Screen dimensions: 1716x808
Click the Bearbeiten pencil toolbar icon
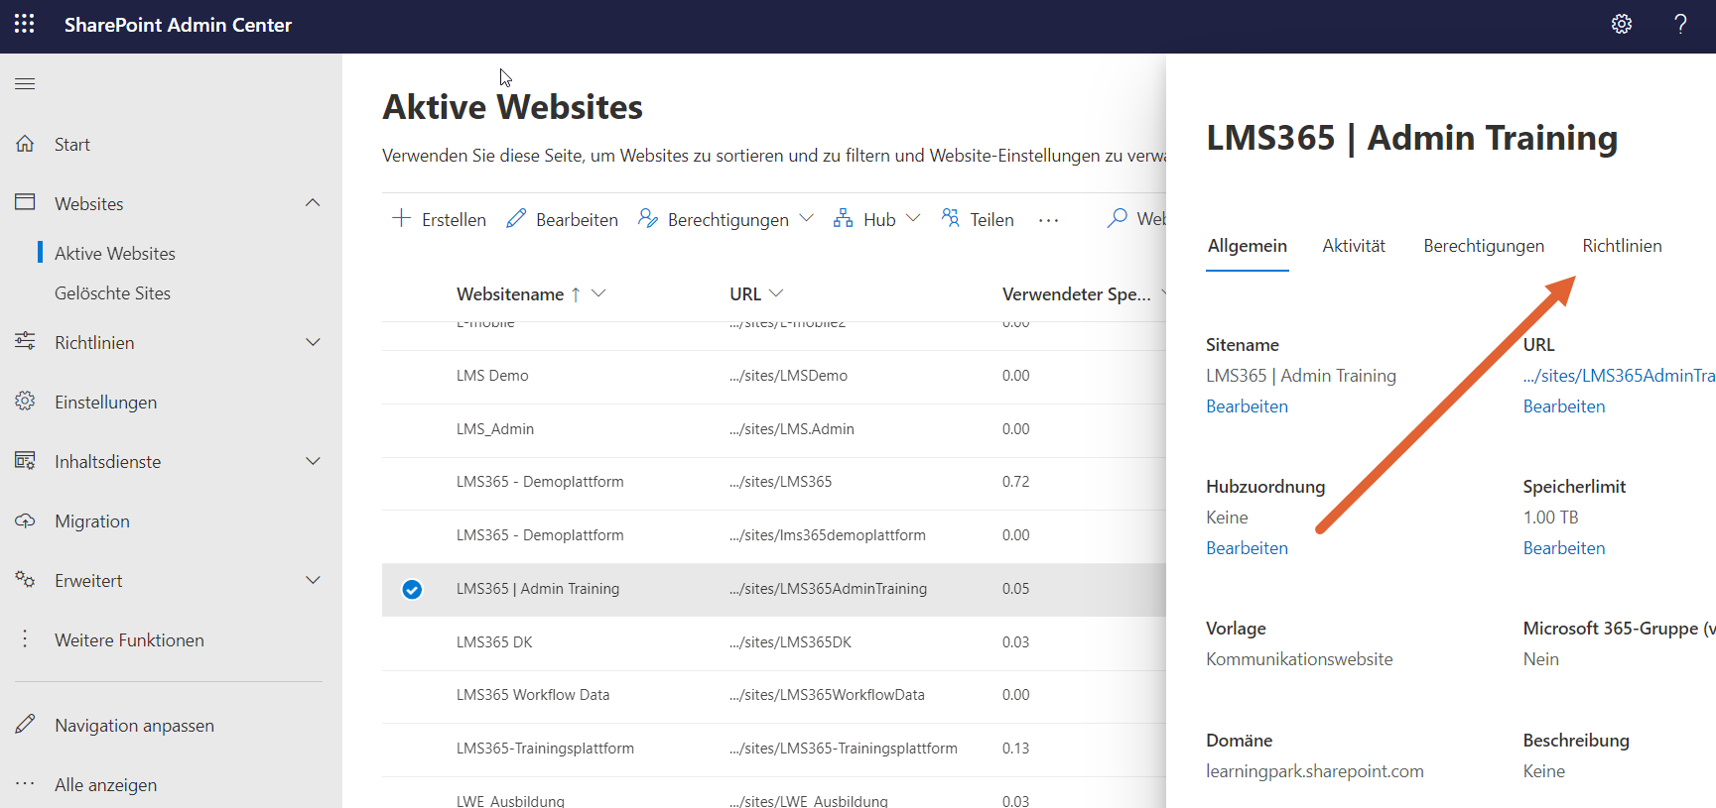click(516, 218)
